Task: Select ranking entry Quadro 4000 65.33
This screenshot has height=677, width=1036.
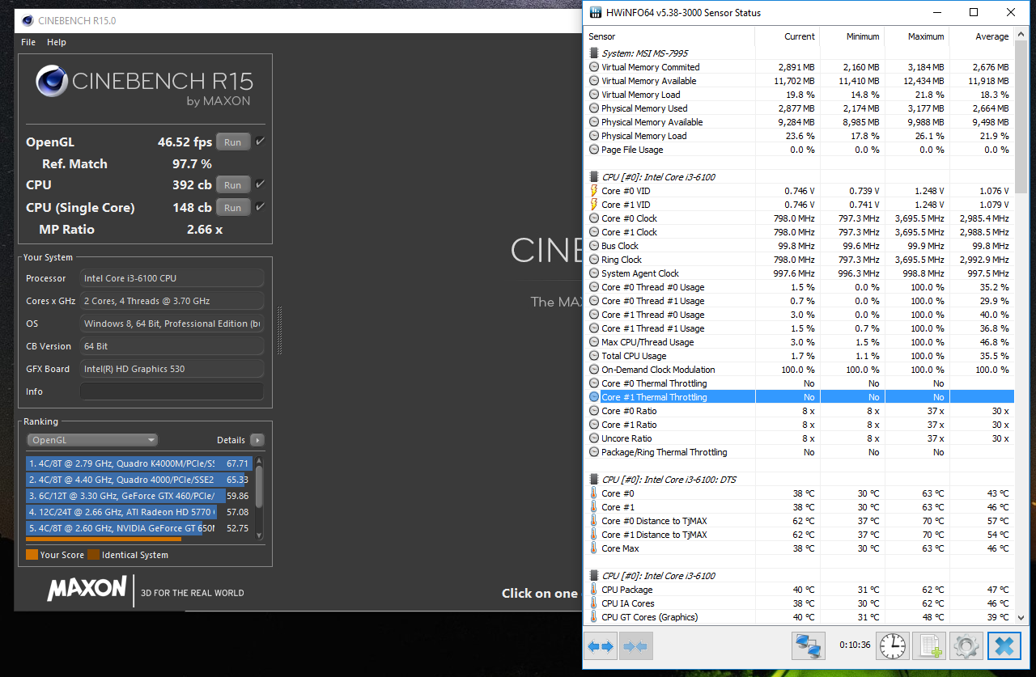Action: coord(138,480)
